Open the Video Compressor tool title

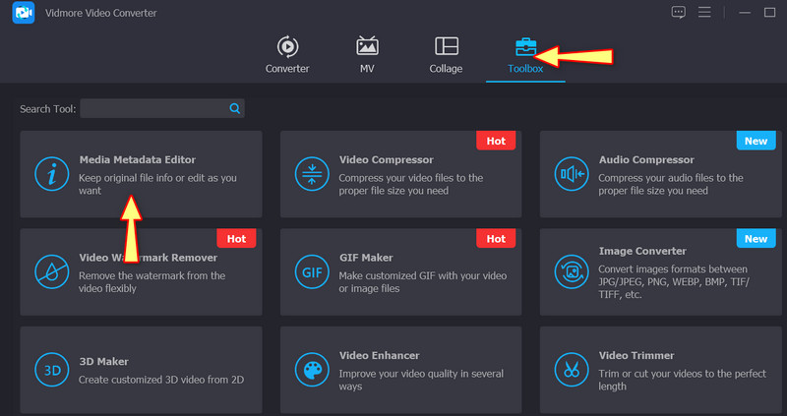tap(386, 159)
